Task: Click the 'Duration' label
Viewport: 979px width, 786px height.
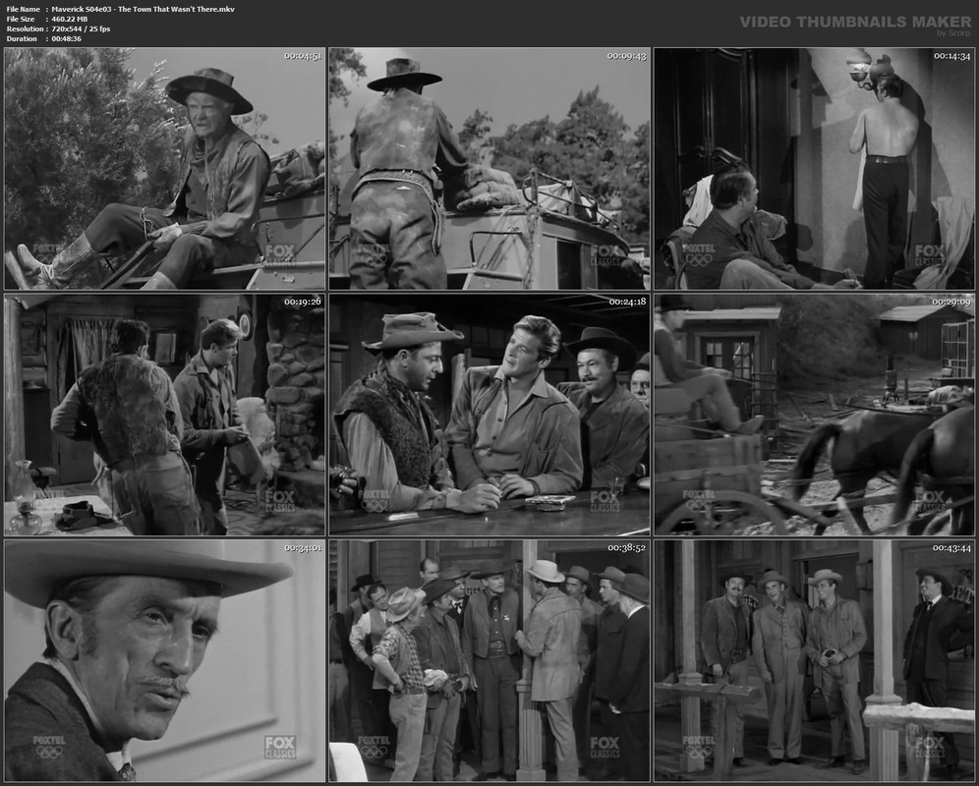Action: click(22, 38)
